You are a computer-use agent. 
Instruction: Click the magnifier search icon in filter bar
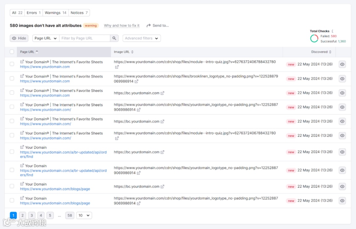114,38
